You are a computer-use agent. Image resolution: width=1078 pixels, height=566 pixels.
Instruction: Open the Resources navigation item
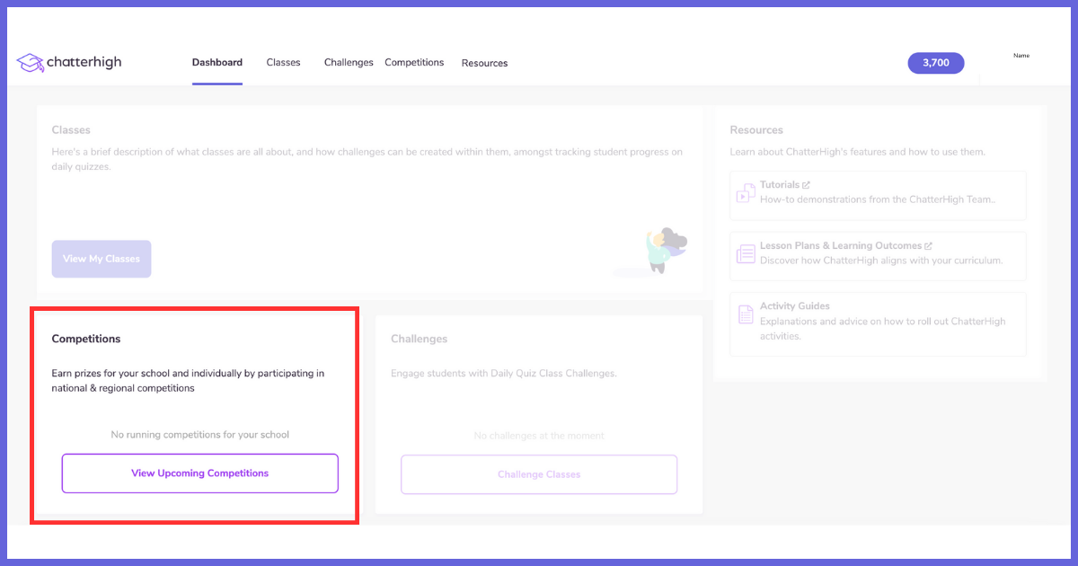tap(484, 63)
